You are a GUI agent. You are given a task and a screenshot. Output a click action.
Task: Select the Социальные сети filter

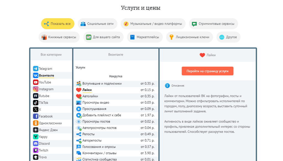pos(98,24)
